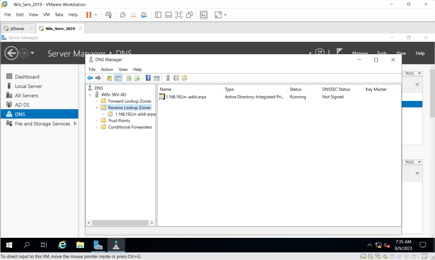Image resolution: width=435 pixels, height=260 pixels.
Task: Open the stretch guest dropdown arrow
Action: point(225,15)
